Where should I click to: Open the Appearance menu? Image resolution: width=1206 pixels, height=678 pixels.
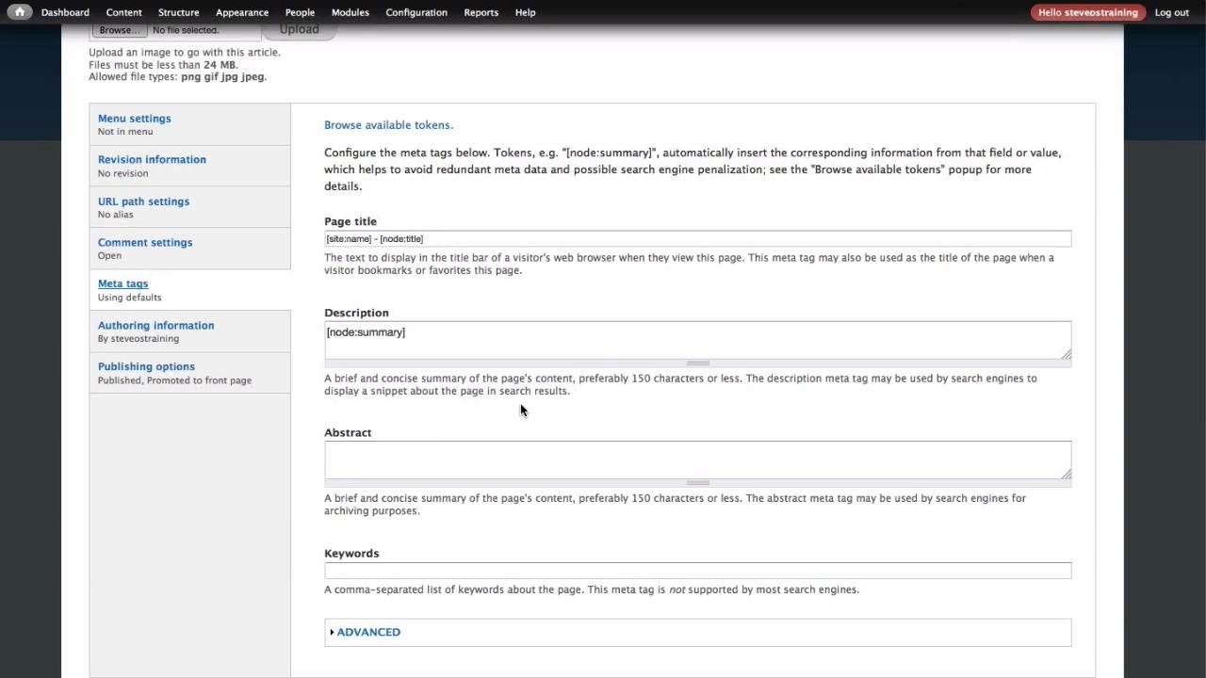tap(242, 12)
